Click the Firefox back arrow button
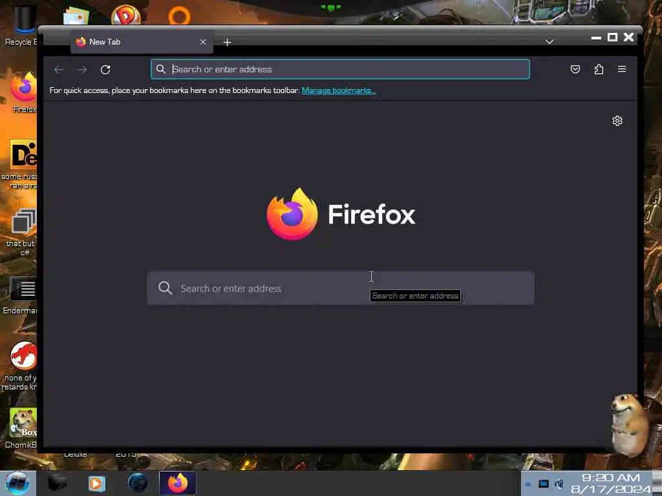The height and width of the screenshot is (496, 662). tap(59, 70)
